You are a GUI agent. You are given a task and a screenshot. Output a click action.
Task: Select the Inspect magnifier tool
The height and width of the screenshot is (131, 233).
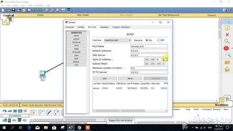[227, 41]
